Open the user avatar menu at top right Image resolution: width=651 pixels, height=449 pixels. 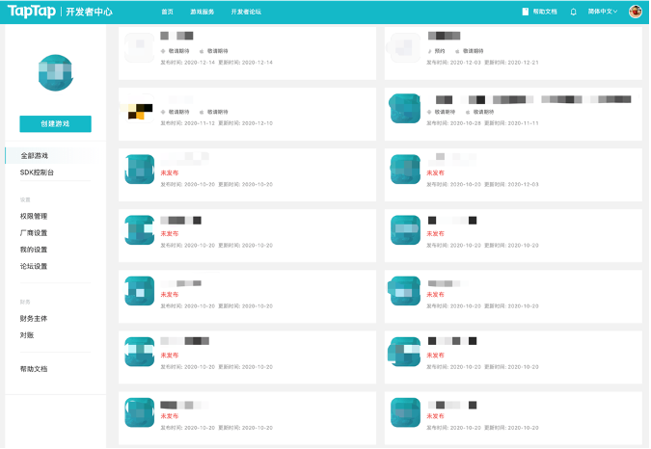tap(636, 12)
